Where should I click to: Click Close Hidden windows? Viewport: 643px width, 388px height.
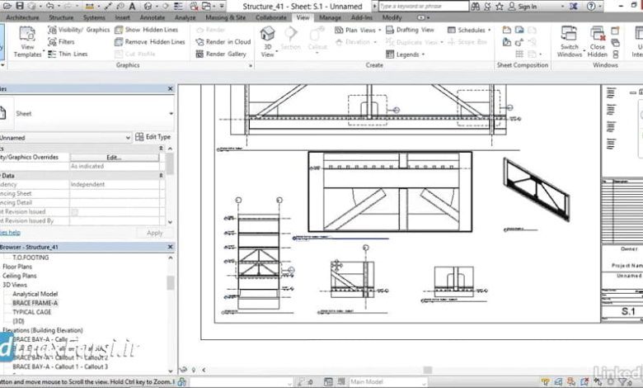pyautogui.click(x=598, y=42)
